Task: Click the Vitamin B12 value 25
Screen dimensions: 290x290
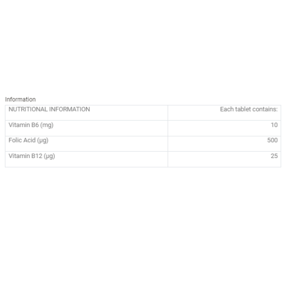Action: pyautogui.click(x=274, y=156)
